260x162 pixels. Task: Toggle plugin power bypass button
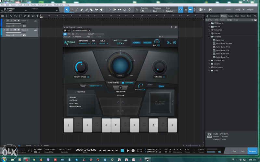pyautogui.click(x=65, y=34)
